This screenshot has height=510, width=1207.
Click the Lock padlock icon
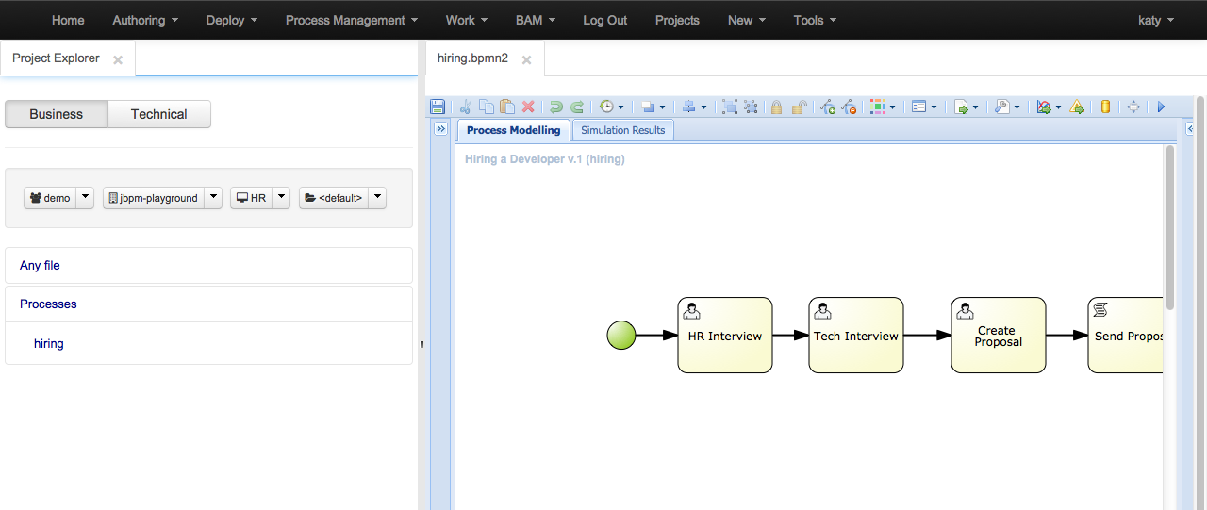pyautogui.click(x=776, y=107)
